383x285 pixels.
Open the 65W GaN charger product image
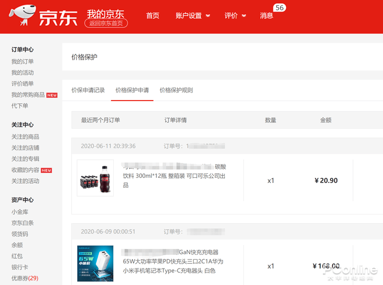pyautogui.click(x=95, y=263)
